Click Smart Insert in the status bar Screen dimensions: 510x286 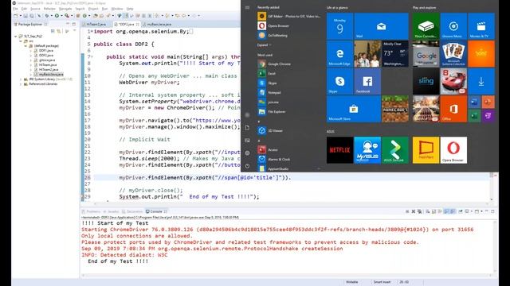point(382,282)
